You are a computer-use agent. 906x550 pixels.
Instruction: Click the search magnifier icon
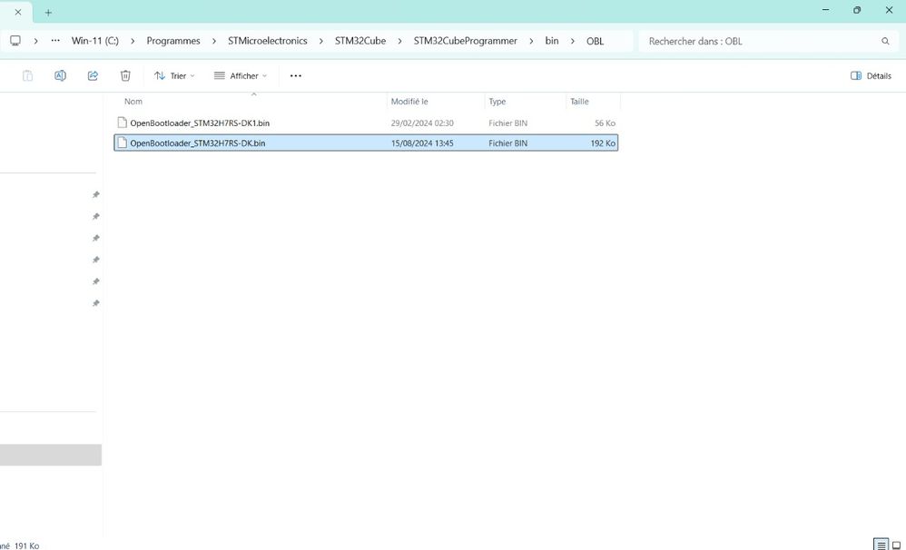coord(885,41)
